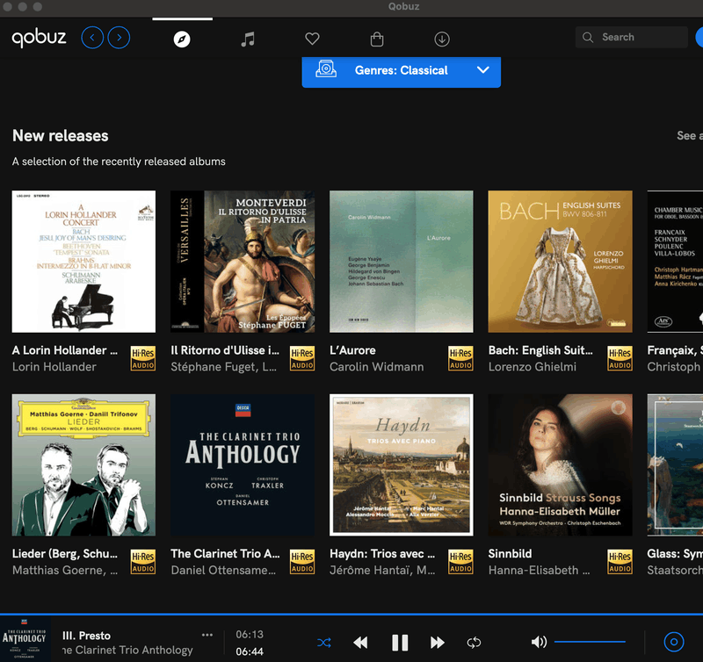The image size is (703, 662).
Task: Click artist name Lorenzo Ghielmi
Action: [x=533, y=367]
